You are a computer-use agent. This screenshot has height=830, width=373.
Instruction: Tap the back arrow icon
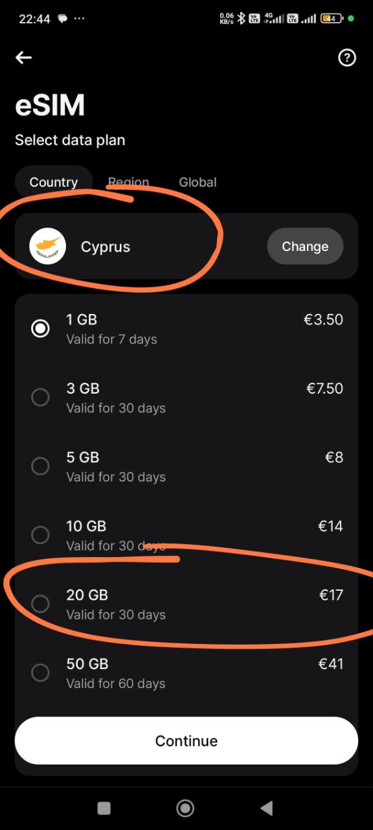point(23,58)
